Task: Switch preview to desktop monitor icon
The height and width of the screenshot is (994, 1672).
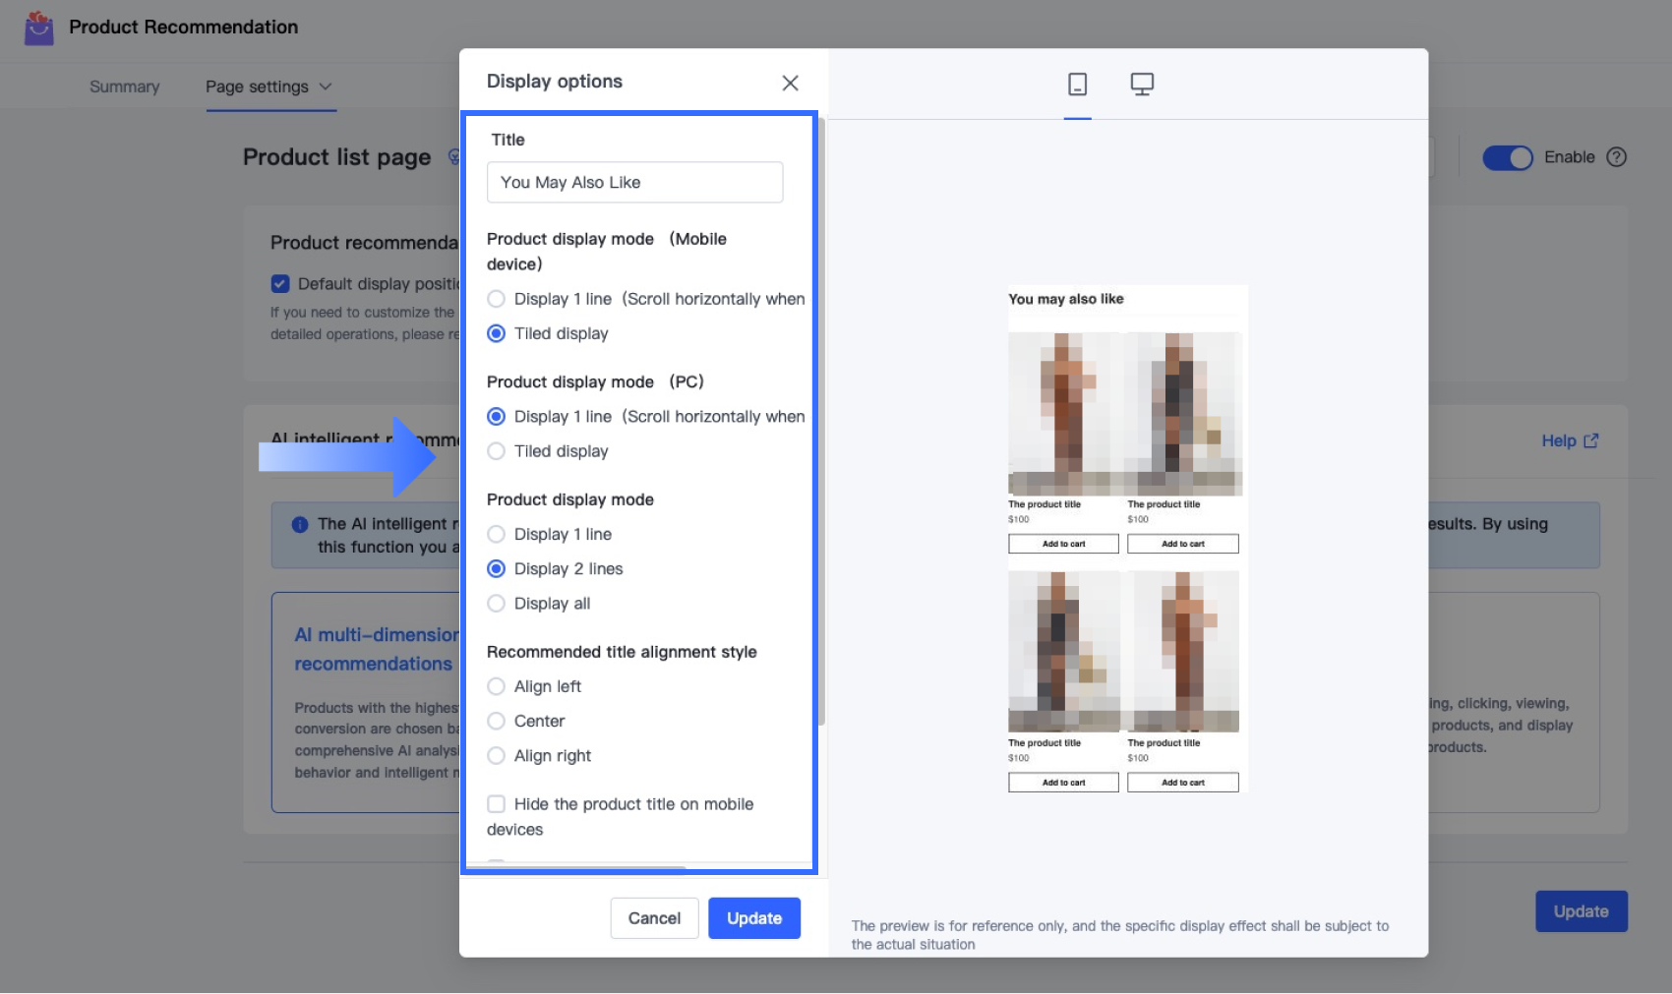Action: point(1142,85)
